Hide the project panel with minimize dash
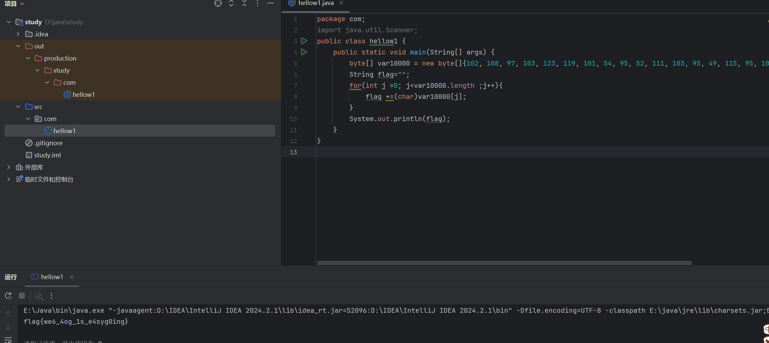Screen dimensions: 769x343 pos(271,3)
